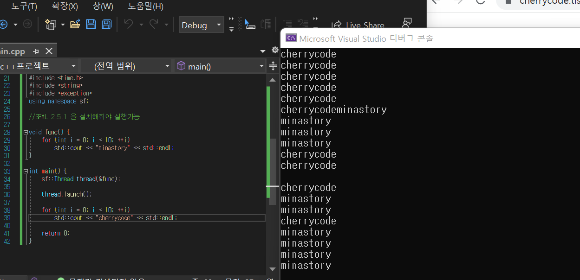Click the uncomment lines icon
This screenshot has width=580, height=280.
click(x=303, y=25)
